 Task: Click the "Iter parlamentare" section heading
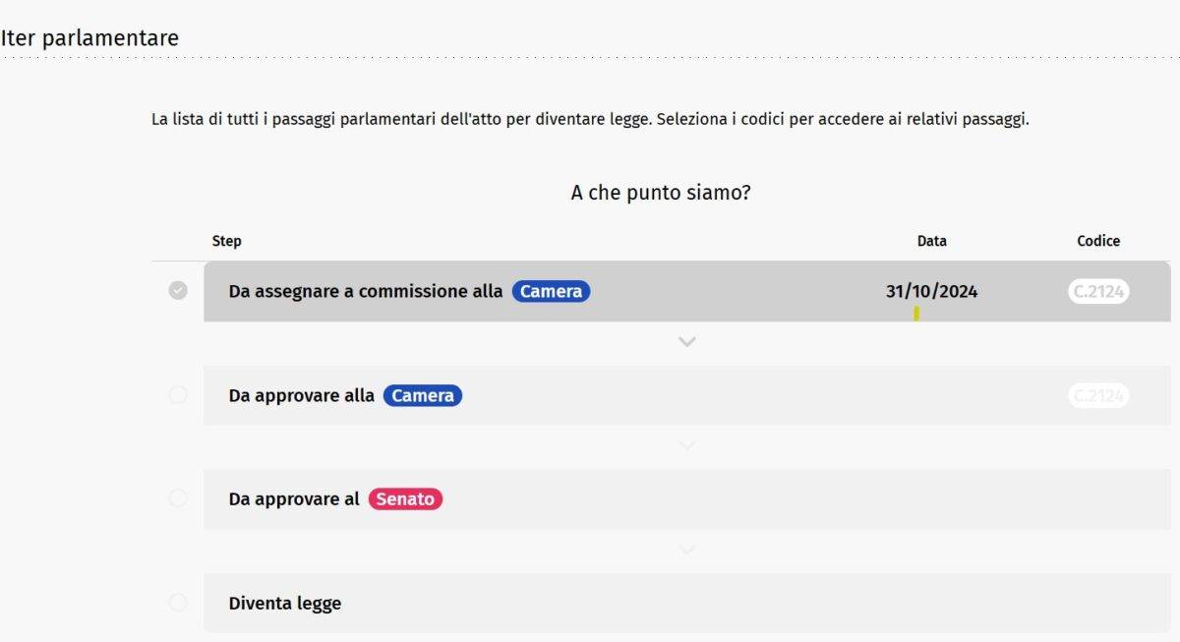(x=89, y=38)
